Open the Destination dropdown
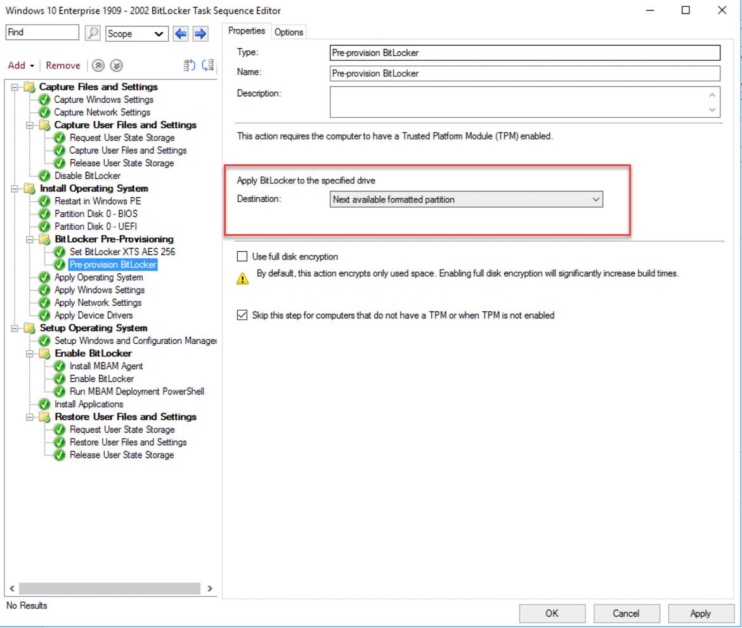 point(595,199)
